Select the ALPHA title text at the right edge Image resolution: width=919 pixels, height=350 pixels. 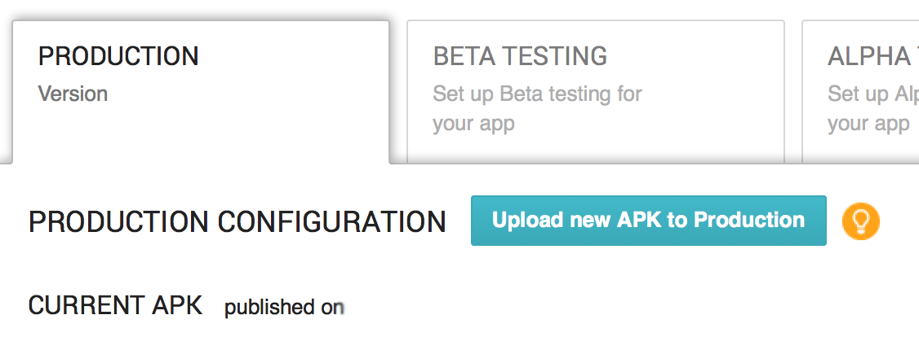[x=873, y=56]
